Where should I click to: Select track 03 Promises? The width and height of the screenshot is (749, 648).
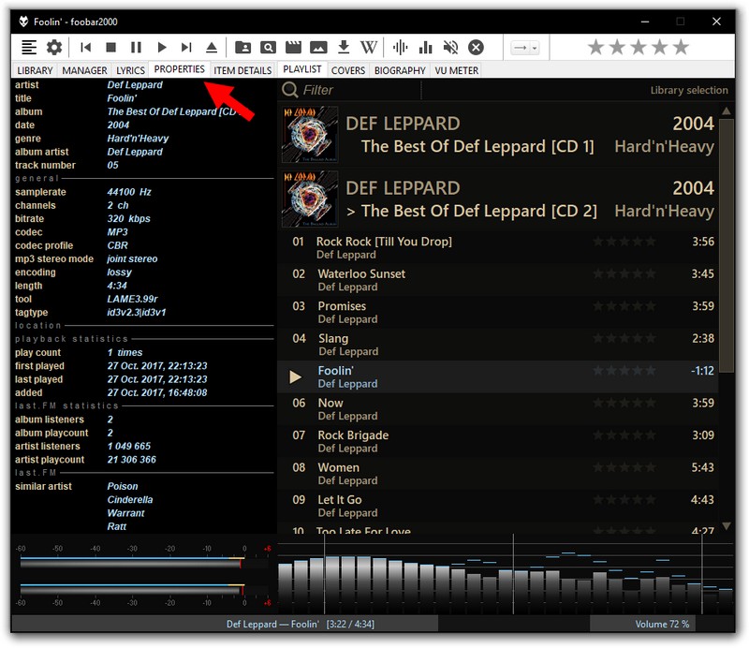497,312
